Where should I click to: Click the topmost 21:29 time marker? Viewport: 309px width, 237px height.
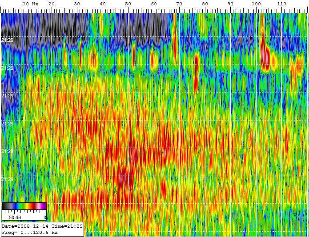click(7, 40)
